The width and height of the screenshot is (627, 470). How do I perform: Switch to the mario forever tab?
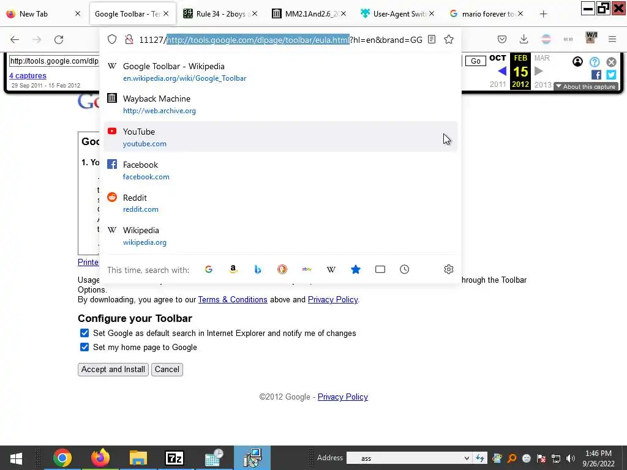(x=486, y=14)
